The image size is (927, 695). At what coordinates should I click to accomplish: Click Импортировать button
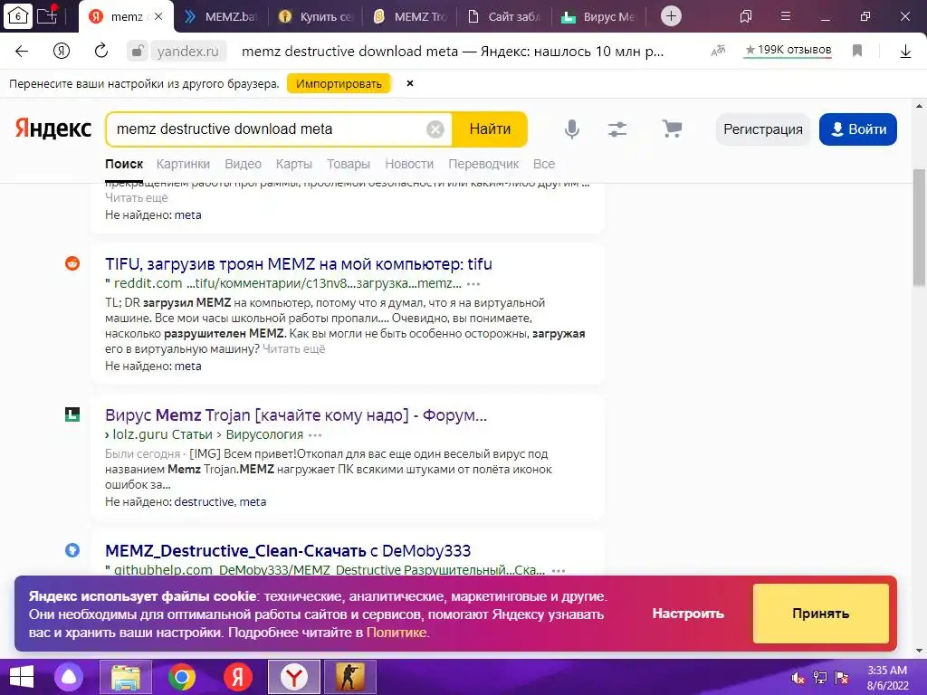(339, 84)
